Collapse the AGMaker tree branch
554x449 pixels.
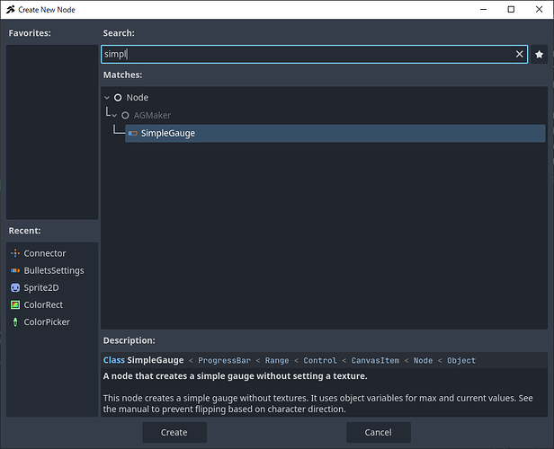(114, 115)
